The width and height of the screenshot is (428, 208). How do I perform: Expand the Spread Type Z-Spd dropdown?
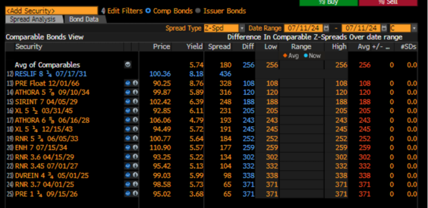pos(242,28)
